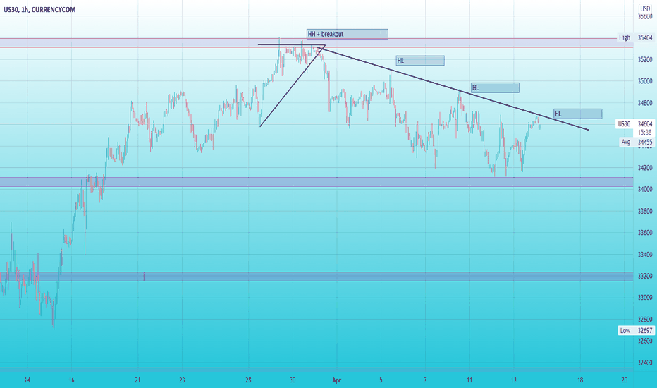Click the 23 date on the time axis
Screen dimensions: 657x388
pyautogui.click(x=182, y=380)
